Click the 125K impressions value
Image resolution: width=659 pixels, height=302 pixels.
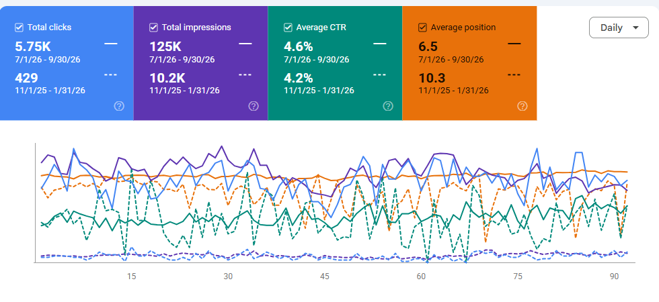point(165,46)
